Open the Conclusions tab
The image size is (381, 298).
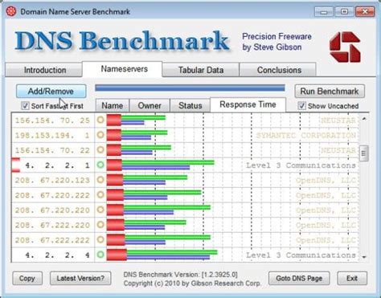click(278, 70)
